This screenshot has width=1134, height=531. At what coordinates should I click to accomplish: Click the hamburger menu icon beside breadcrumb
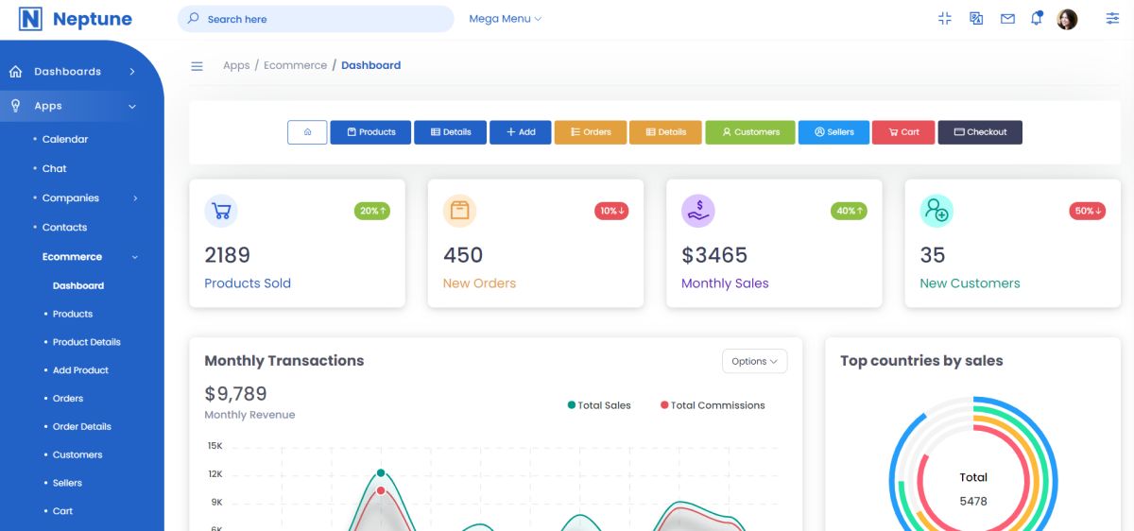pyautogui.click(x=197, y=66)
